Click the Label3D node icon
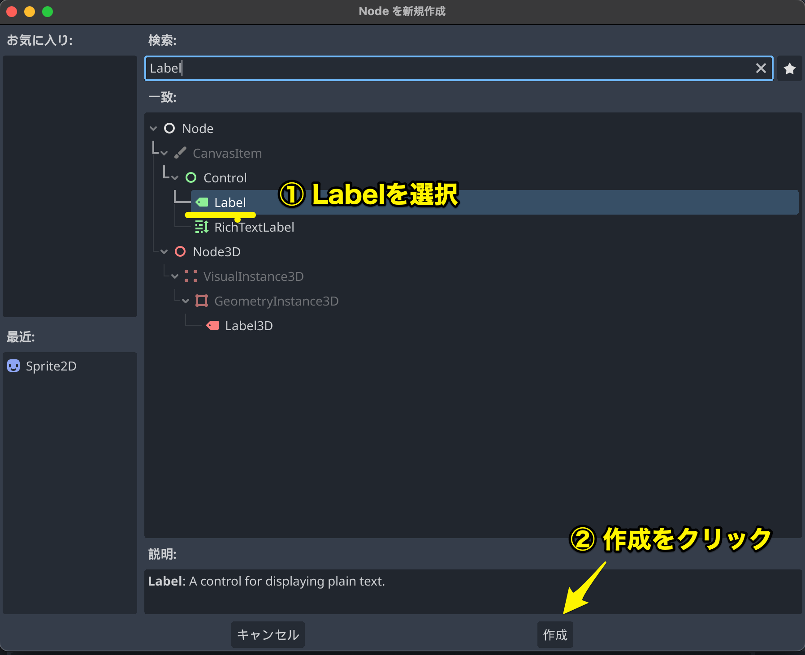 pyautogui.click(x=212, y=325)
